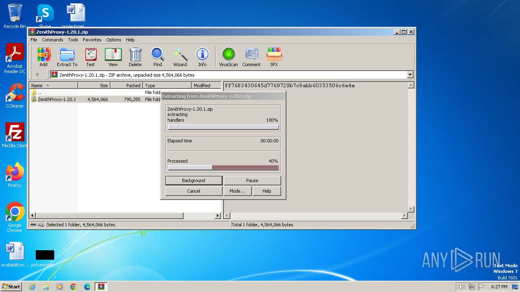This screenshot has width=520, height=292.
Task: Click the Delete trash can icon
Action: (135, 57)
